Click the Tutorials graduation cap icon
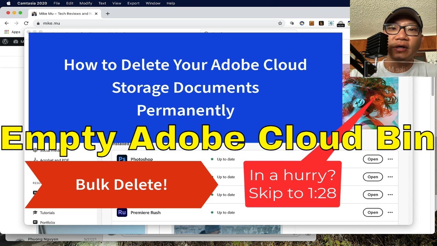 tap(35, 213)
